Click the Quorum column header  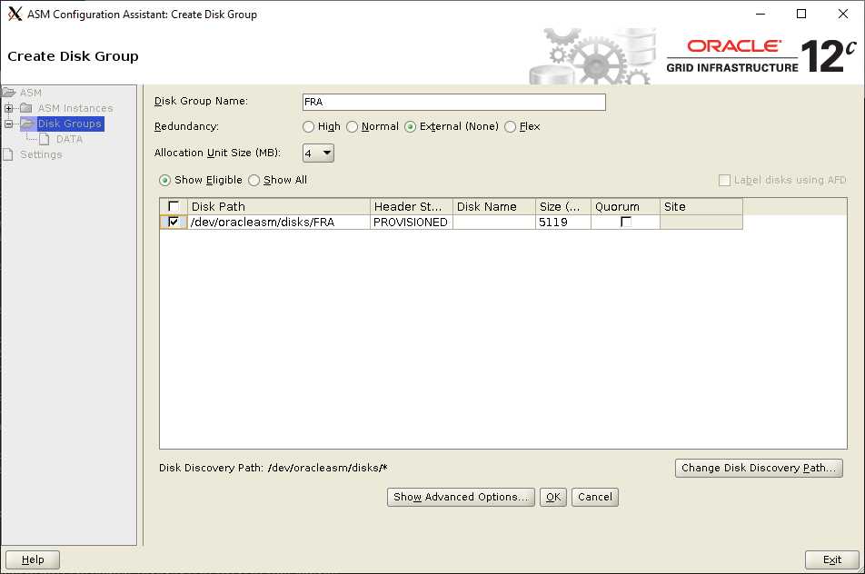click(x=625, y=206)
